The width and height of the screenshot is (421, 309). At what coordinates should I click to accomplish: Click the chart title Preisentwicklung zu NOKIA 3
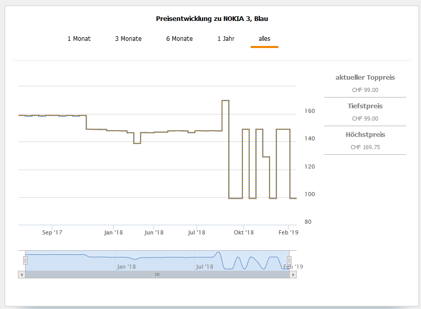point(212,19)
